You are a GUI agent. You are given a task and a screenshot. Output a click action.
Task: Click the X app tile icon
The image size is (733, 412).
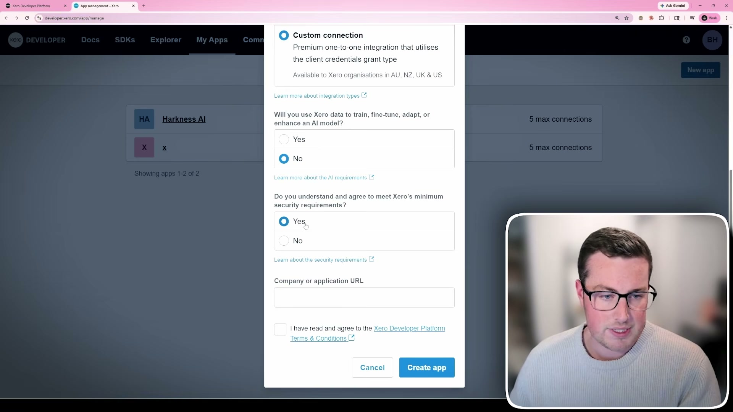144,147
